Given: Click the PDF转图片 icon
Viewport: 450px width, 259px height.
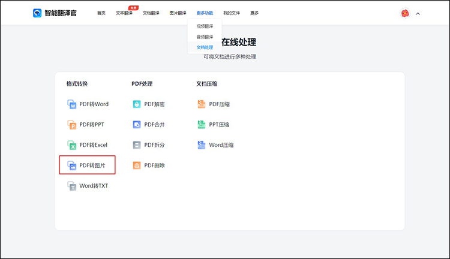Looking at the screenshot, I should pyautogui.click(x=72, y=165).
